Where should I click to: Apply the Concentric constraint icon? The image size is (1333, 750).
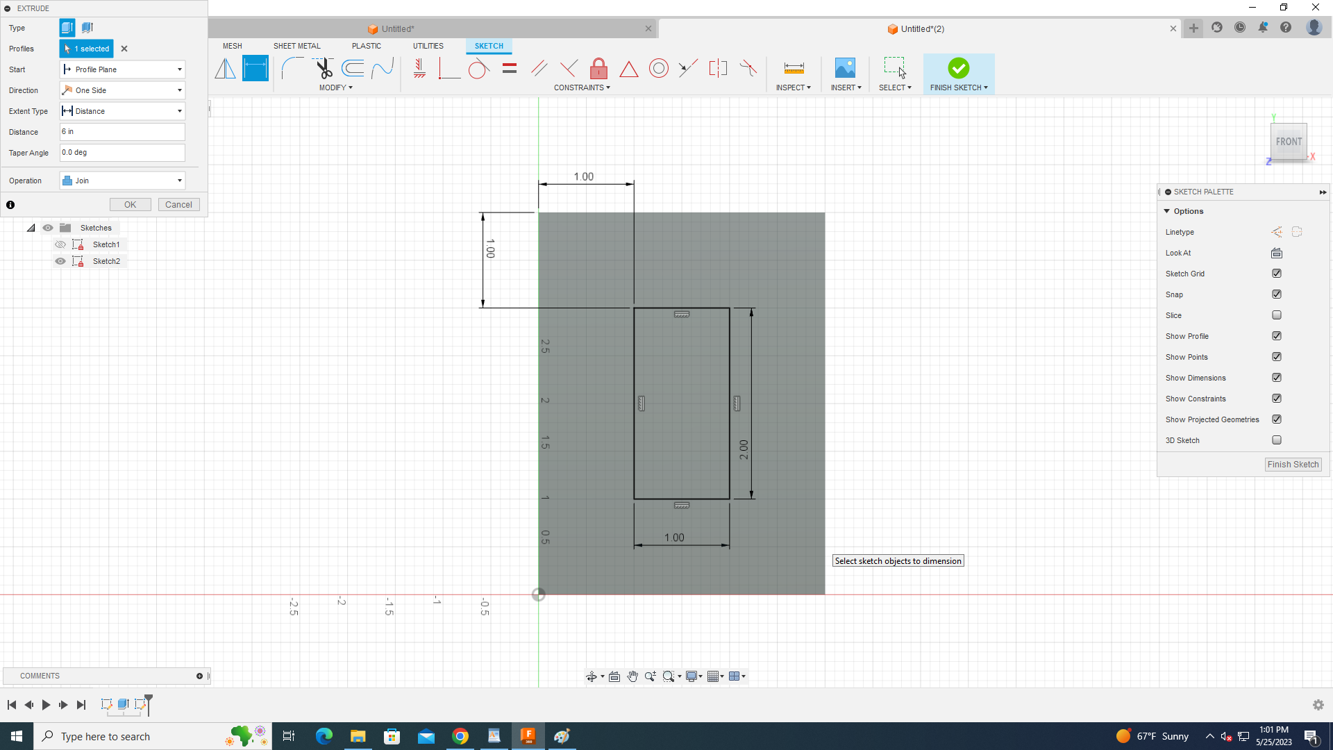point(658,68)
